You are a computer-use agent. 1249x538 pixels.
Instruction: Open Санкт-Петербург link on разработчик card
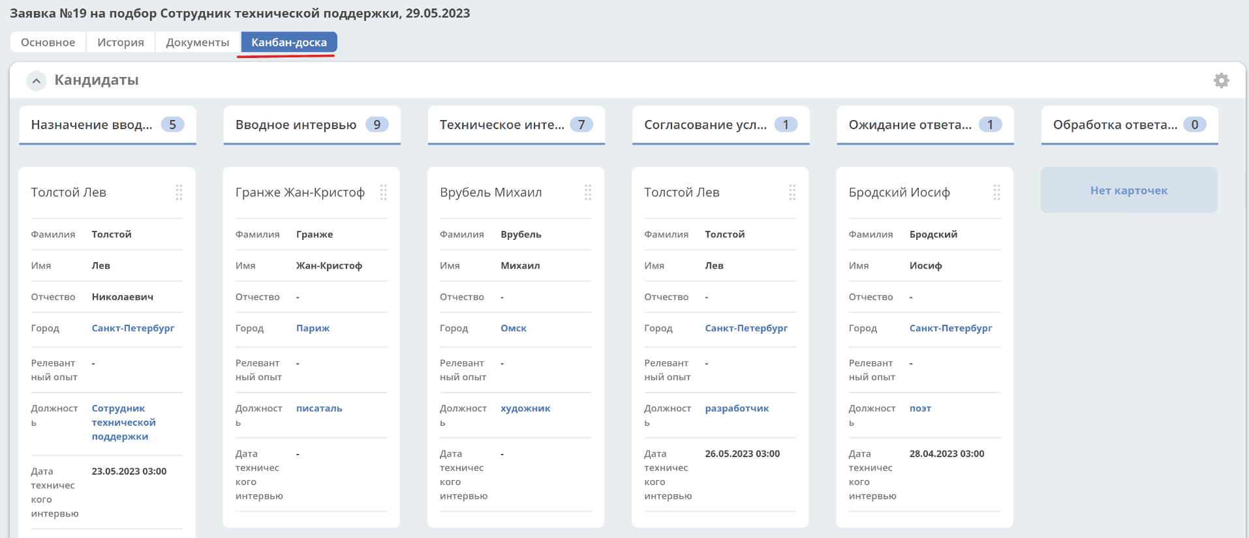(x=747, y=328)
